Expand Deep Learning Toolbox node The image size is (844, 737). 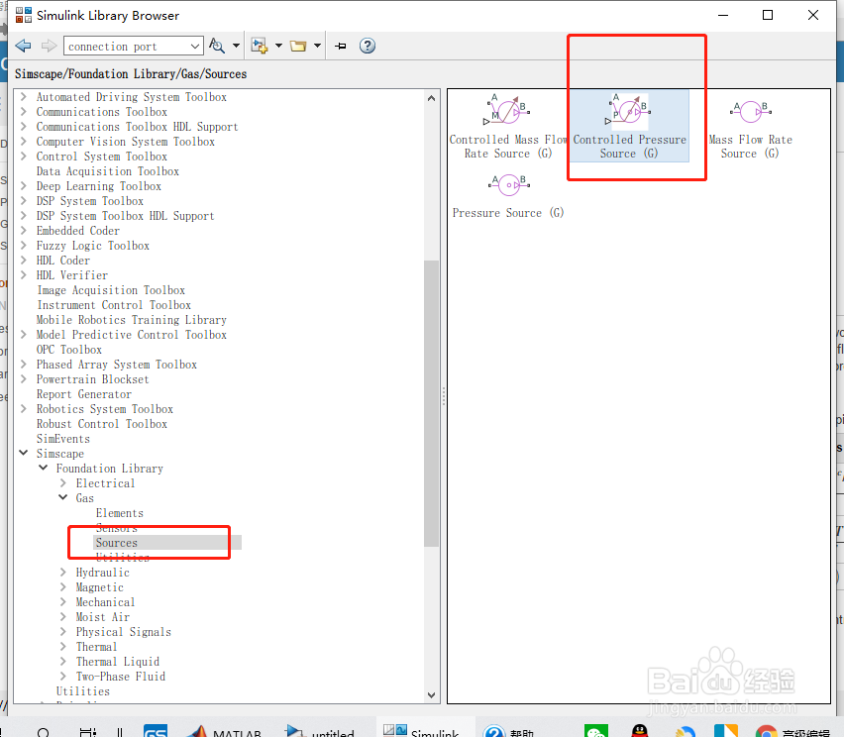23,186
